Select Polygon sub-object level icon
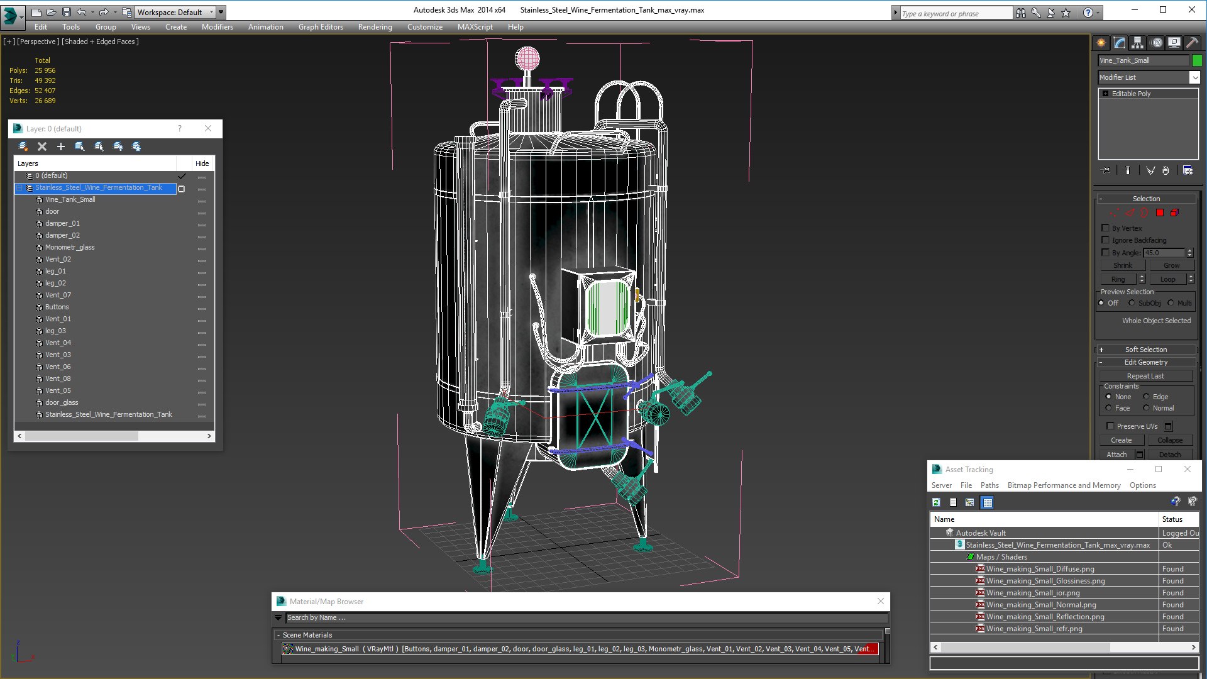 (x=1160, y=213)
